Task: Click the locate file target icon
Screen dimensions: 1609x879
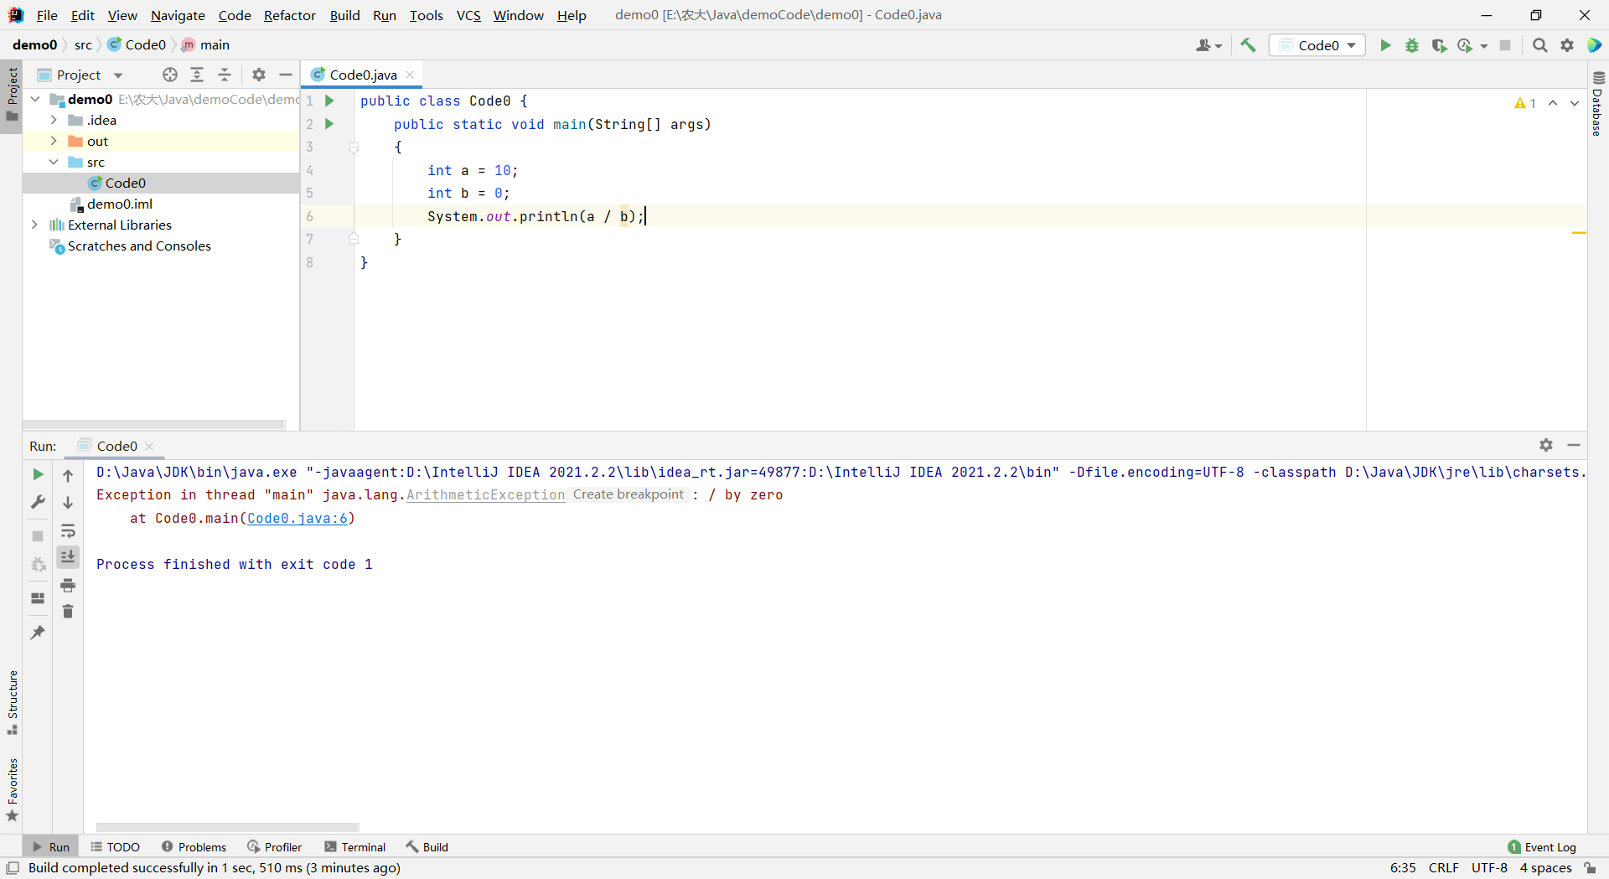Action: [170, 75]
